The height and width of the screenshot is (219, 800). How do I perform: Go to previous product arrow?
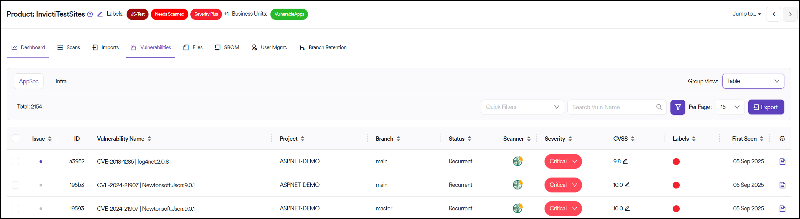(774, 14)
